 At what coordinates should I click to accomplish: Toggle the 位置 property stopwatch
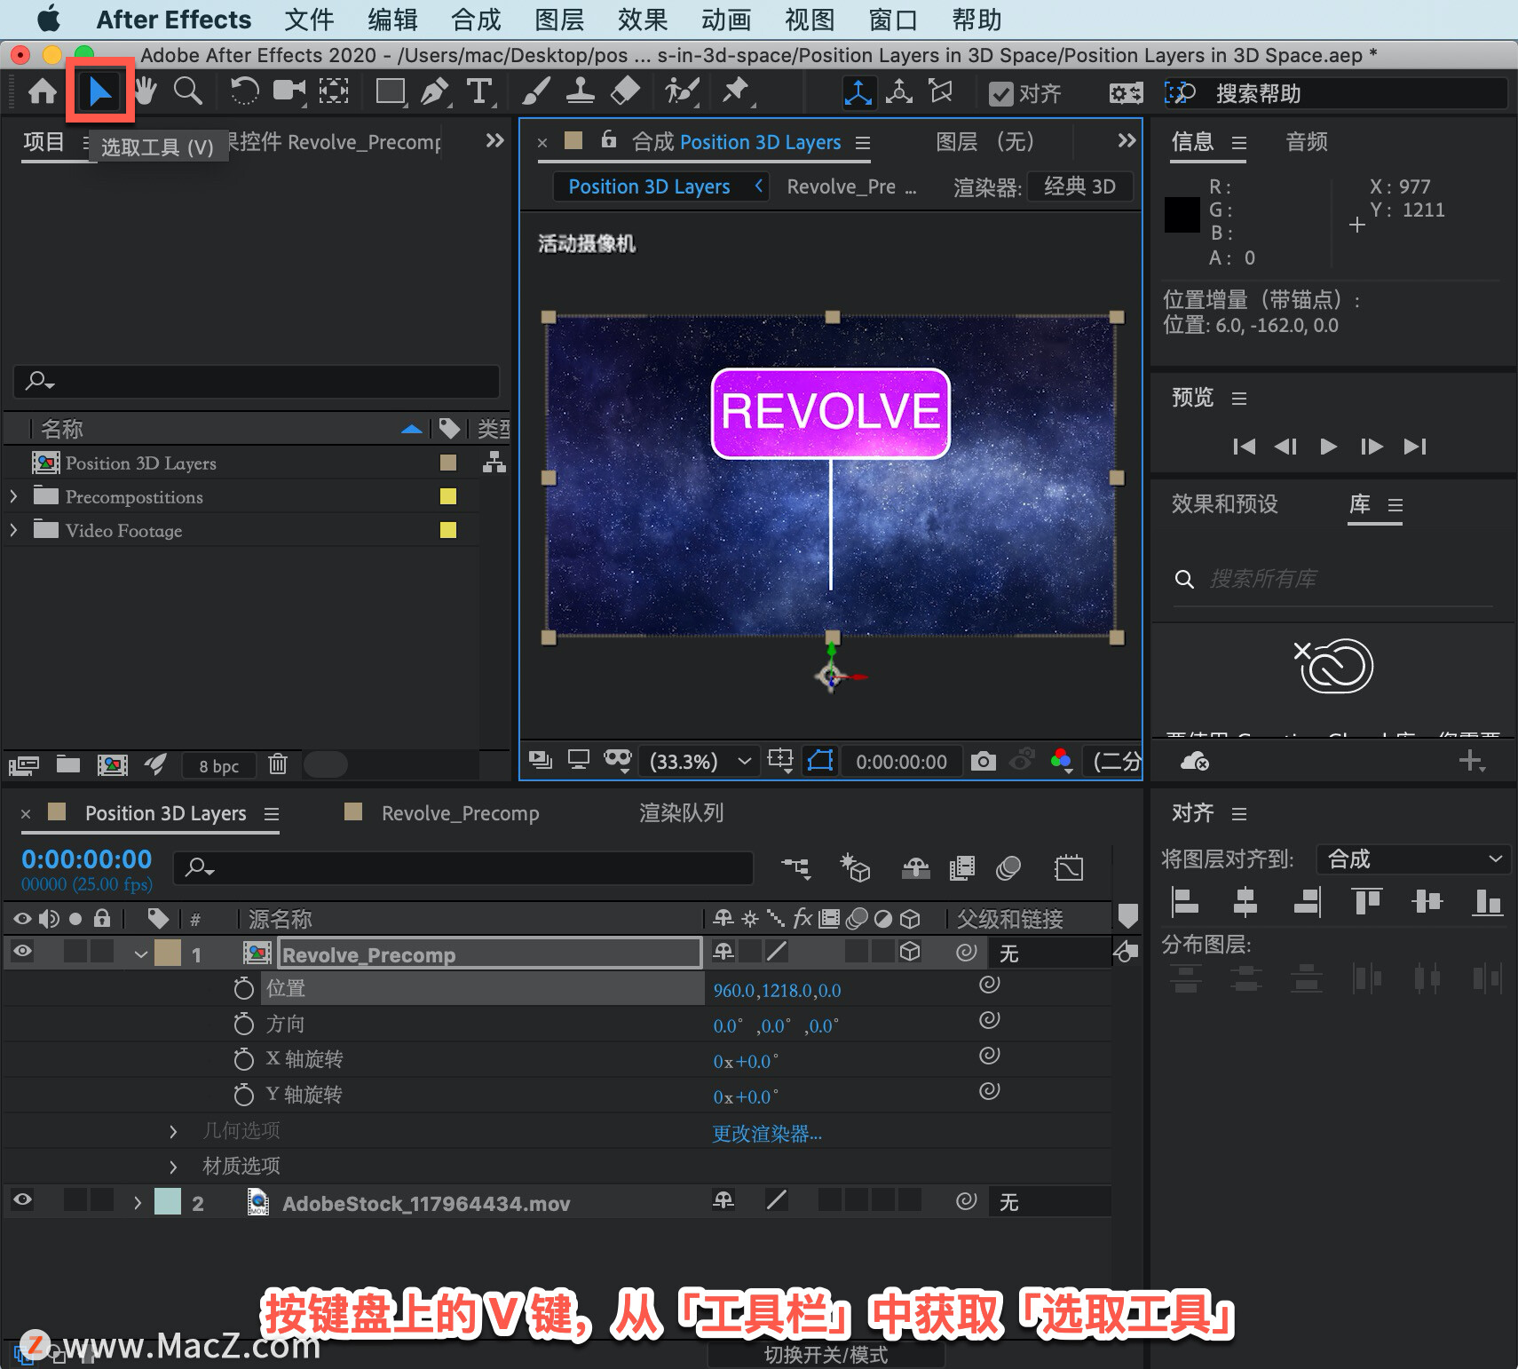pos(243,988)
